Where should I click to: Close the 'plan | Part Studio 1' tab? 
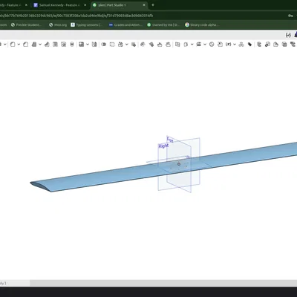tap(144, 5)
